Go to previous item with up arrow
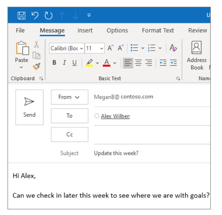This screenshot has height=215, width=222. (x=62, y=15)
